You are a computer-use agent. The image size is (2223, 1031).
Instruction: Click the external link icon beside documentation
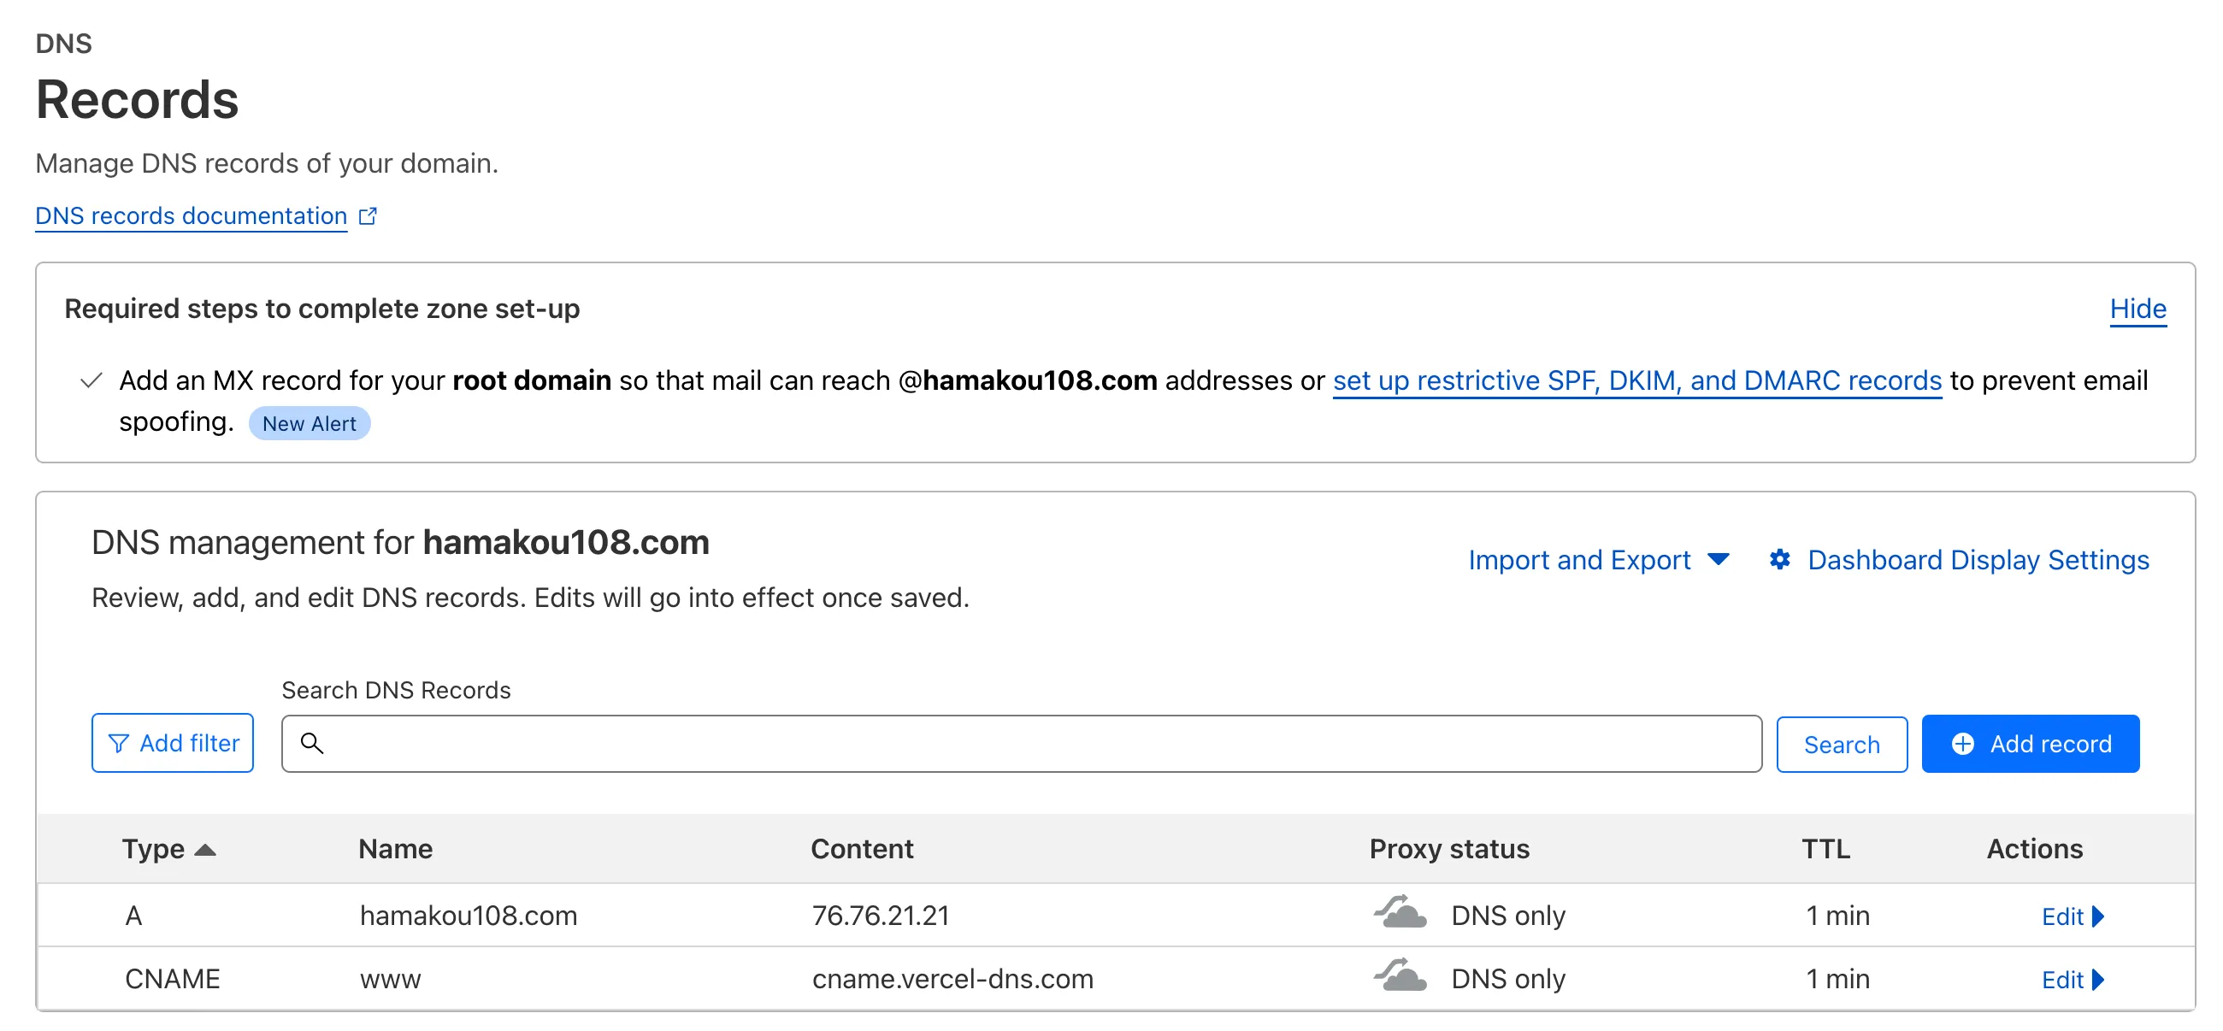tap(368, 215)
